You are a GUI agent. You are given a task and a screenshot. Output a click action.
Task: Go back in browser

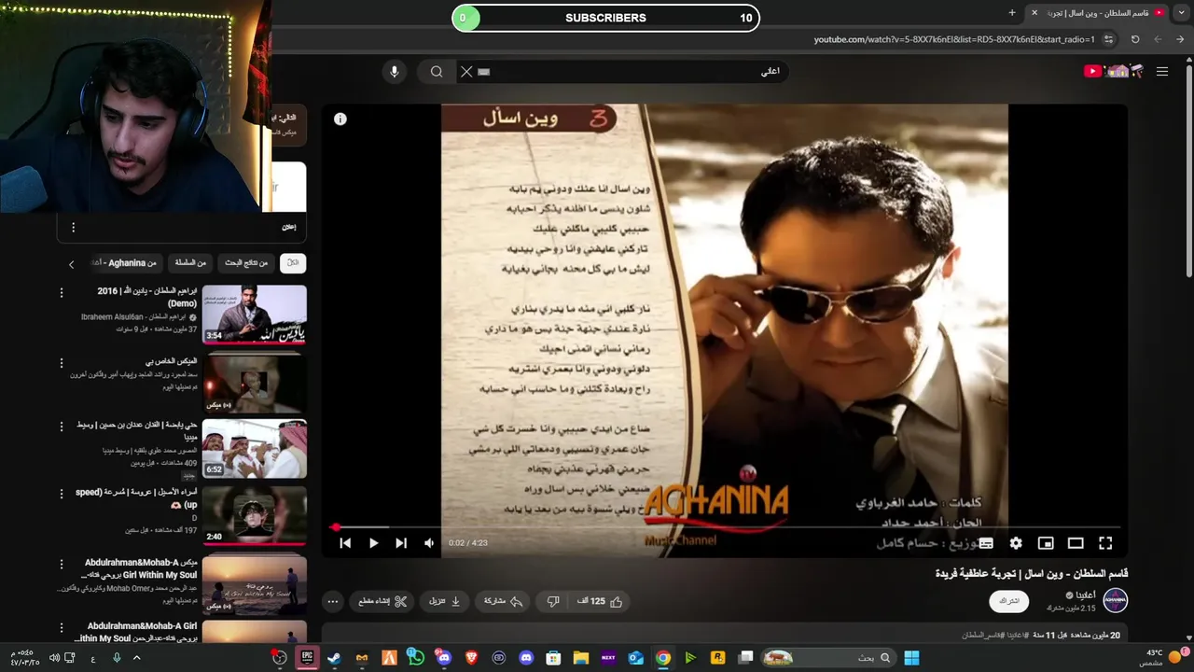1180,39
